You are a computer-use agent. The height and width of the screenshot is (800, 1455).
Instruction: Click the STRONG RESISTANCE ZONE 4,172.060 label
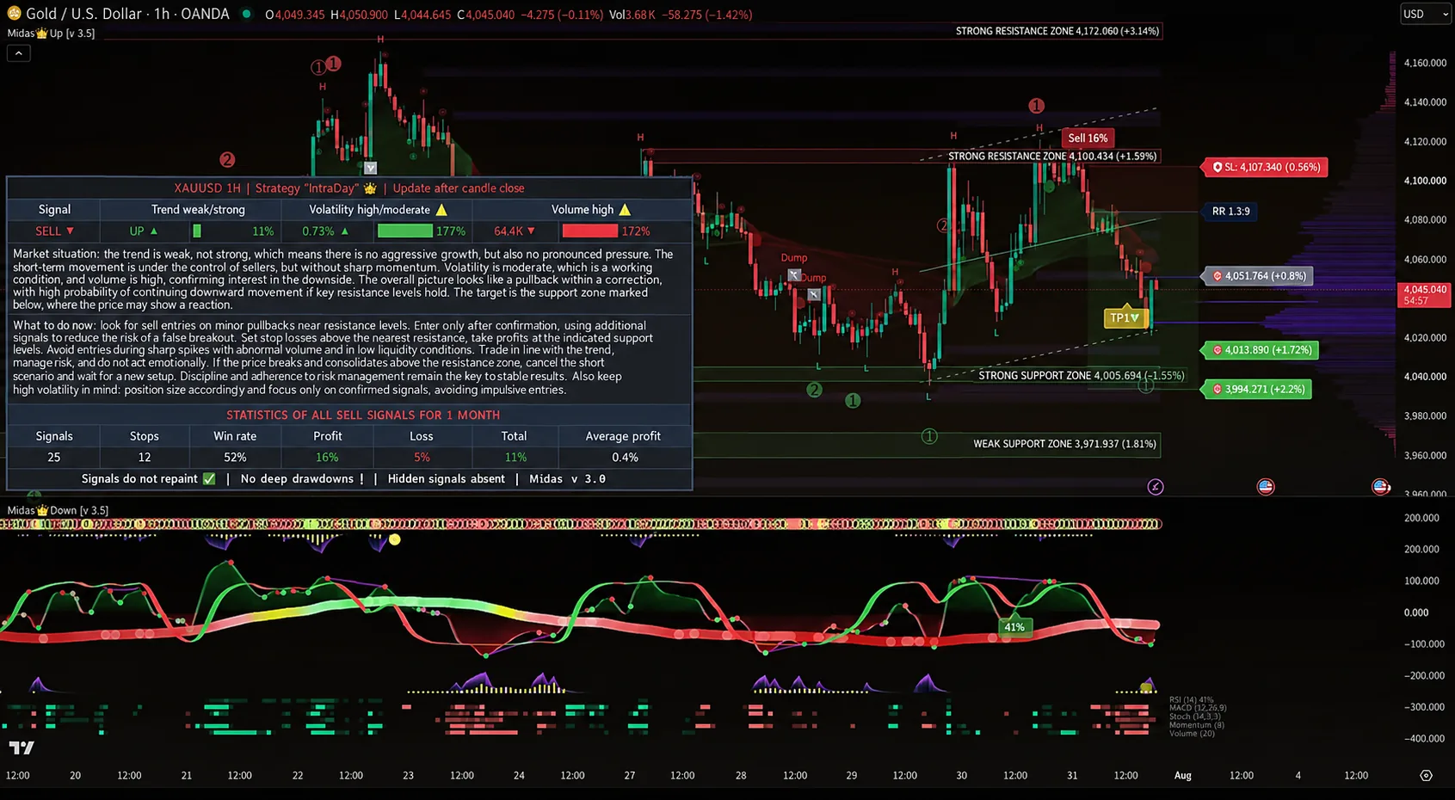tap(1057, 31)
